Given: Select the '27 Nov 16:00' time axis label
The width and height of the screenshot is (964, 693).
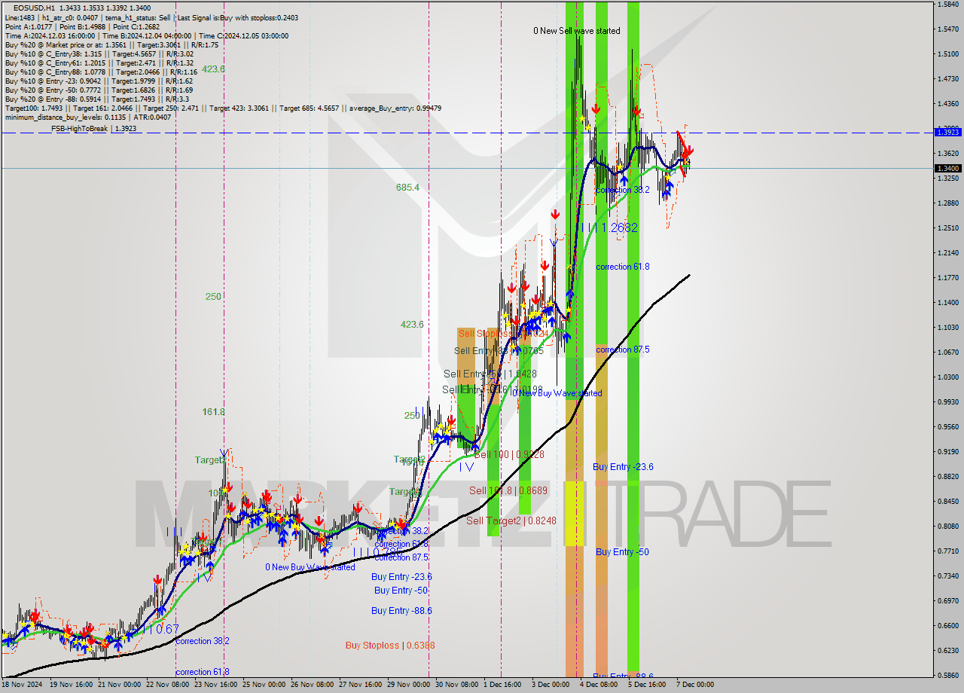Looking at the screenshot, I should point(360,685).
